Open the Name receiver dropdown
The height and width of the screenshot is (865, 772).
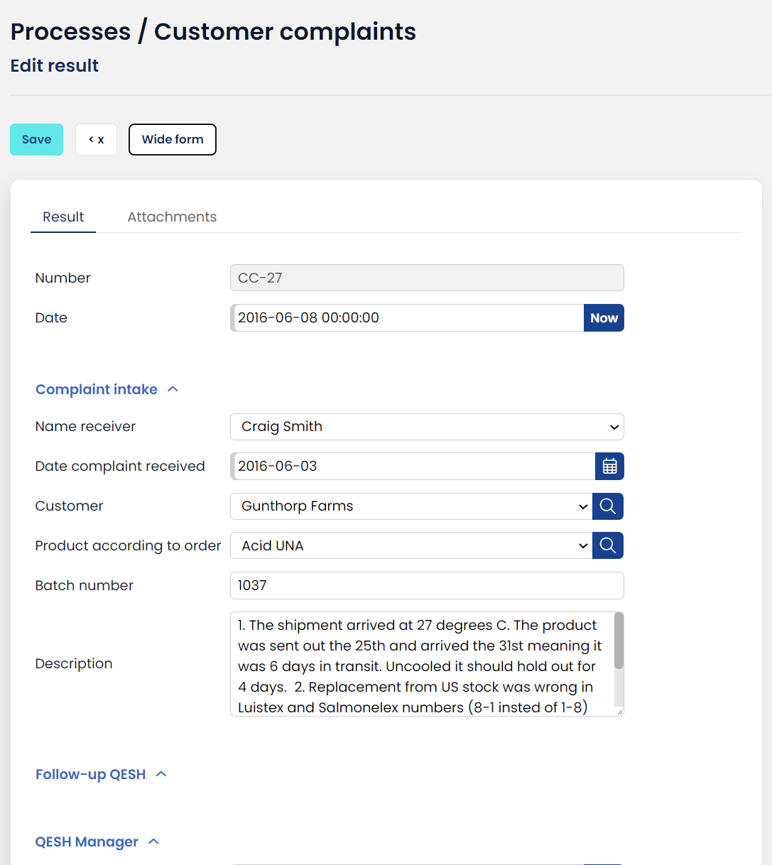427,427
